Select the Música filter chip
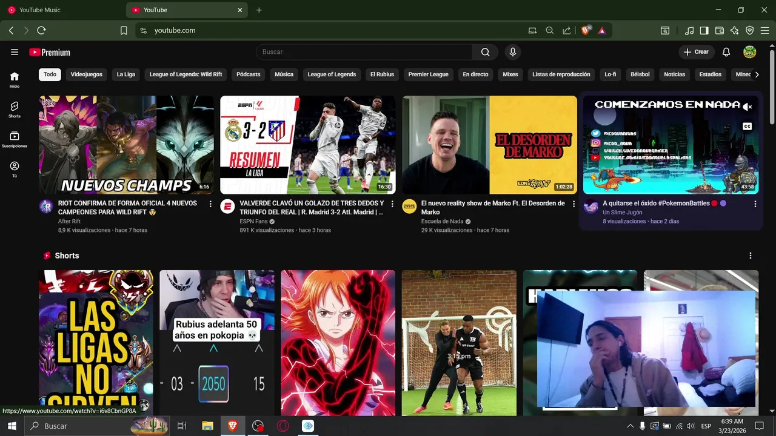Viewport: 776px width, 436px height. coord(284,74)
